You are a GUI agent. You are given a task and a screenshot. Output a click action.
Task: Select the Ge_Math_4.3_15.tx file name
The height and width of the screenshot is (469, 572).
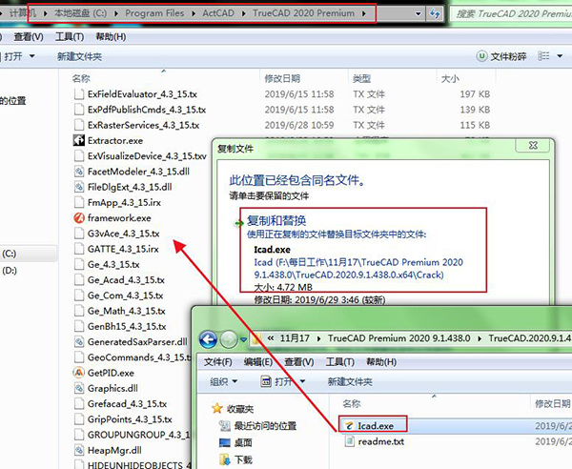tap(126, 311)
